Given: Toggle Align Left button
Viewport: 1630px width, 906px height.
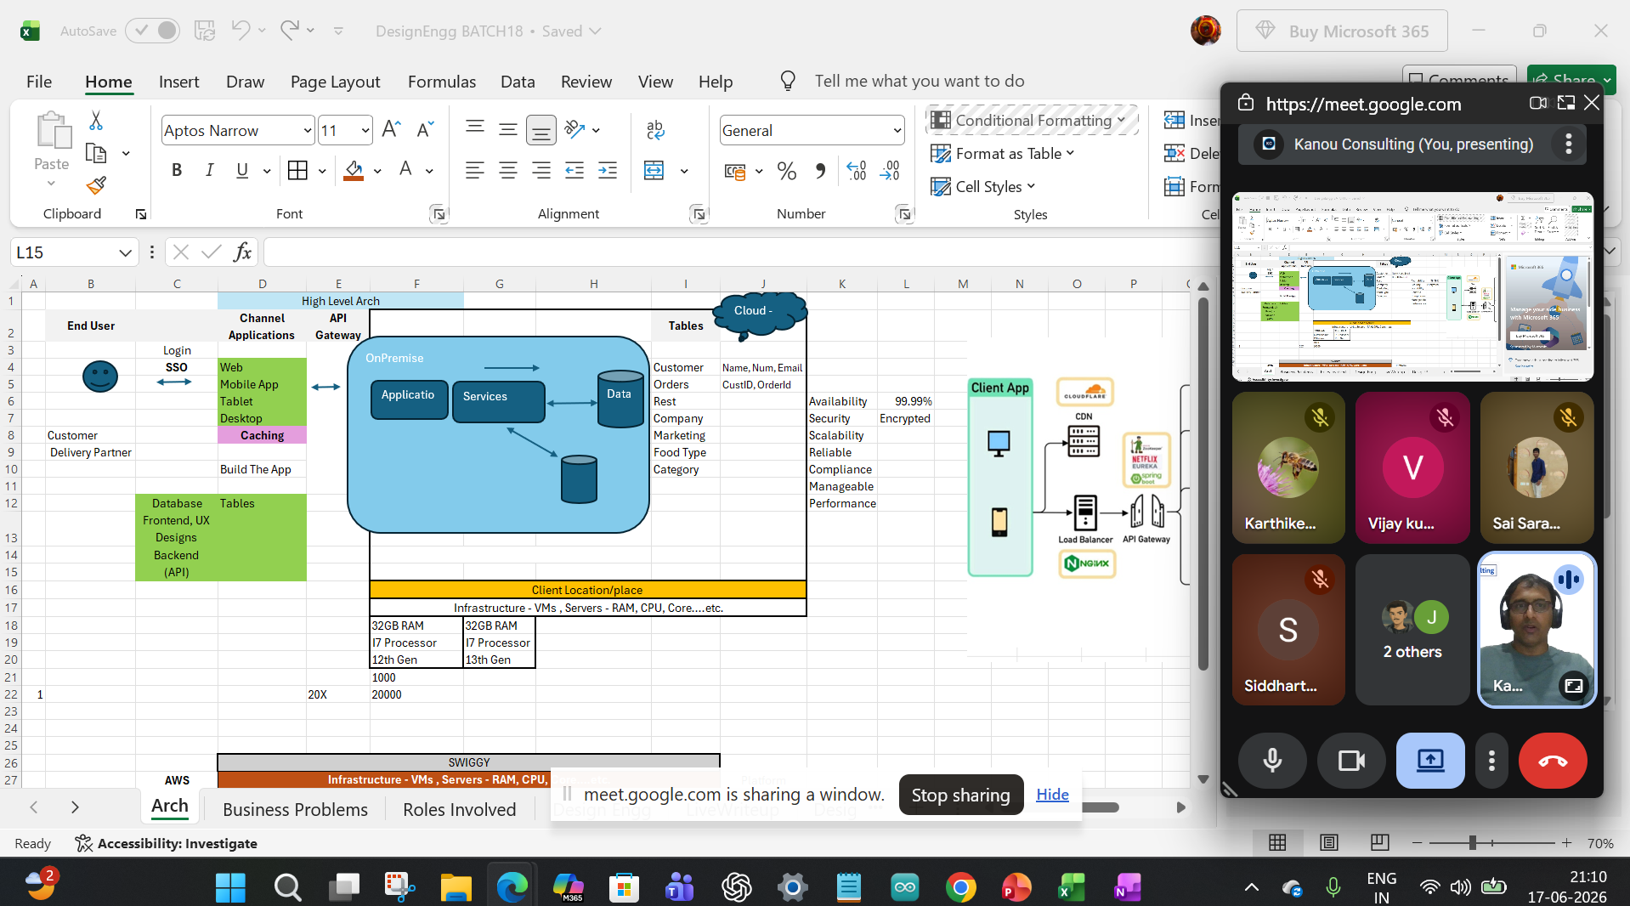Looking at the screenshot, I should pyautogui.click(x=475, y=171).
